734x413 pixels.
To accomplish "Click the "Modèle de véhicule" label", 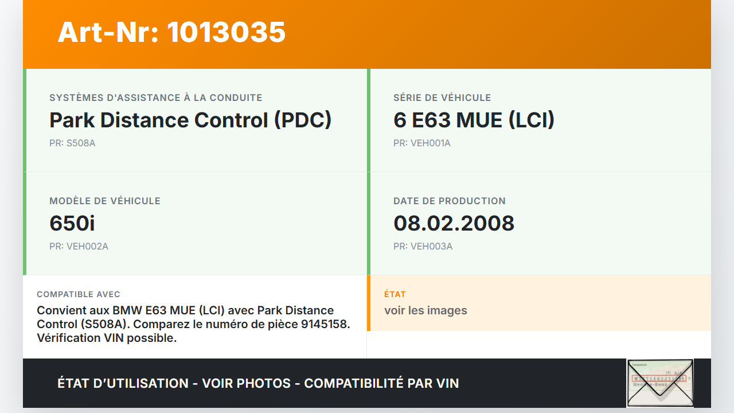I will point(105,201).
